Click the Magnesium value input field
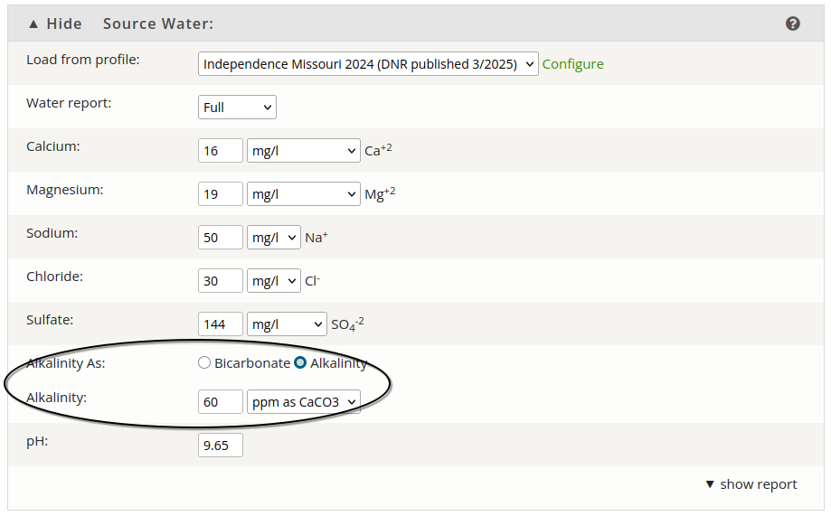 coord(221,194)
